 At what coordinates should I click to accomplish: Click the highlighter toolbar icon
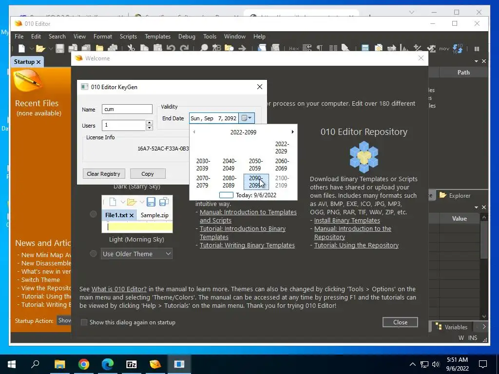(x=345, y=48)
